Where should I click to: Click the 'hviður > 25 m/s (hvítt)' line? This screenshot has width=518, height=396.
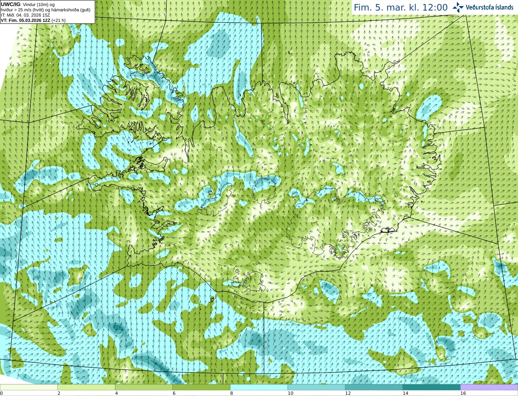point(45,10)
